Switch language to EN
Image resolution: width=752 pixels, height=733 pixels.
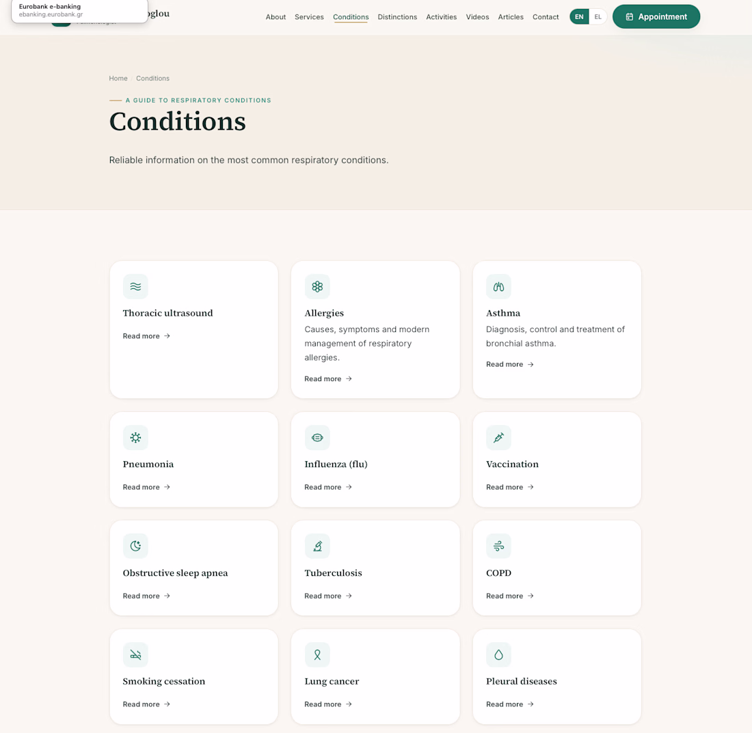[579, 17]
